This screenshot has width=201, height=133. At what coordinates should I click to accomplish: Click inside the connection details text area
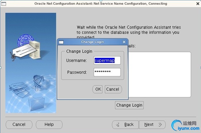click(x=161, y=75)
